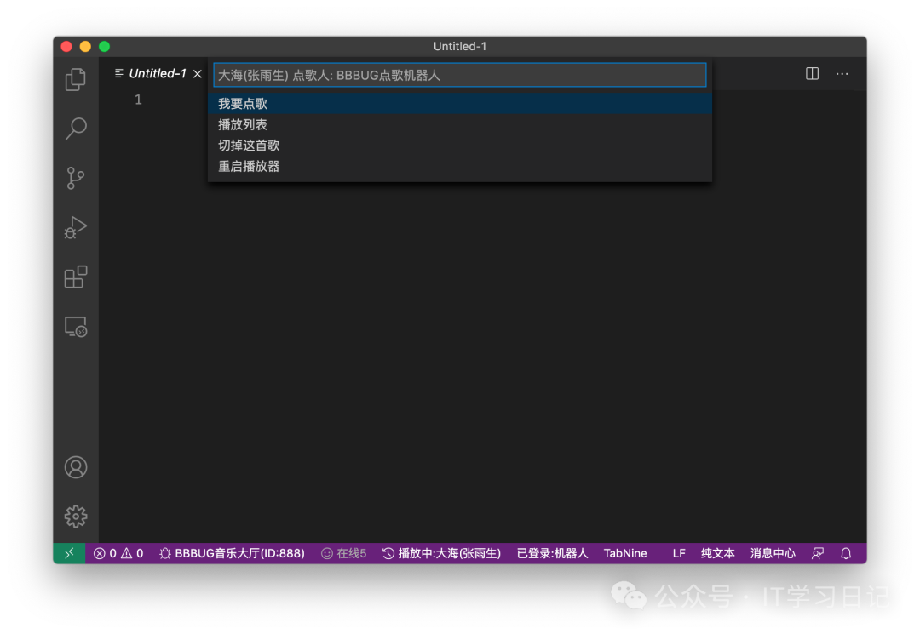The width and height of the screenshot is (920, 634).
Task: Open the Extensions view icon
Action: [x=76, y=277]
